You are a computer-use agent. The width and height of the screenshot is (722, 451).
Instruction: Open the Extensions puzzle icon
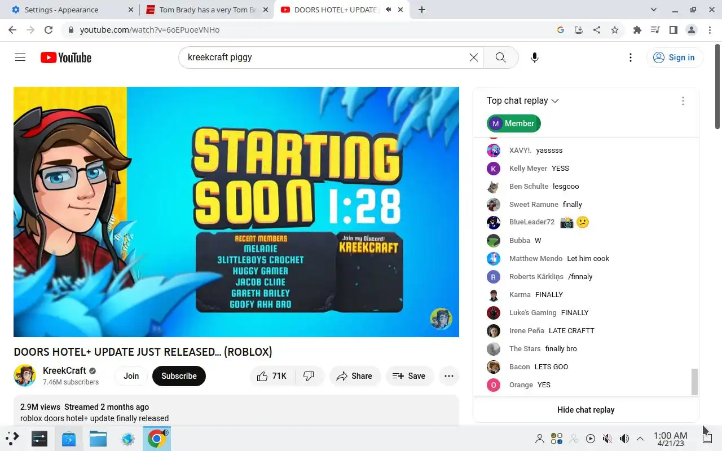[x=637, y=30]
